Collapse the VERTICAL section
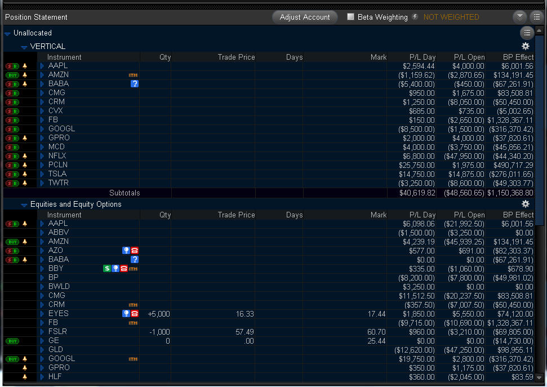Image resolution: width=547 pixels, height=387 pixels. click(24, 47)
